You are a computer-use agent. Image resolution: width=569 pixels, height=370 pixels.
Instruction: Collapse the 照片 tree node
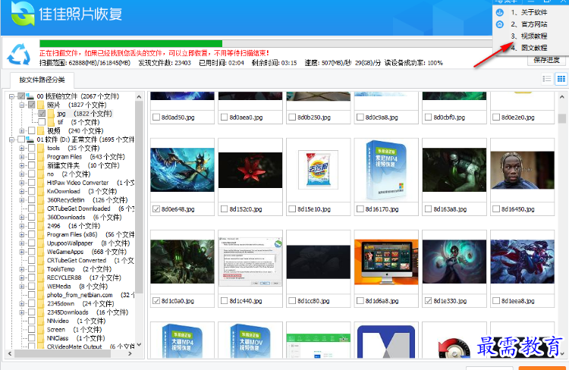point(22,105)
